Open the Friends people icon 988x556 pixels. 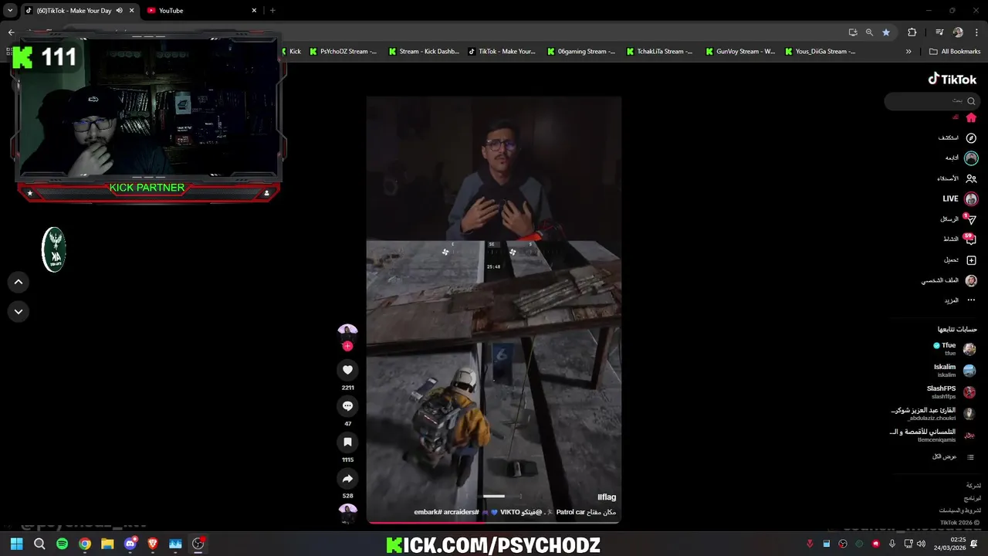971,178
